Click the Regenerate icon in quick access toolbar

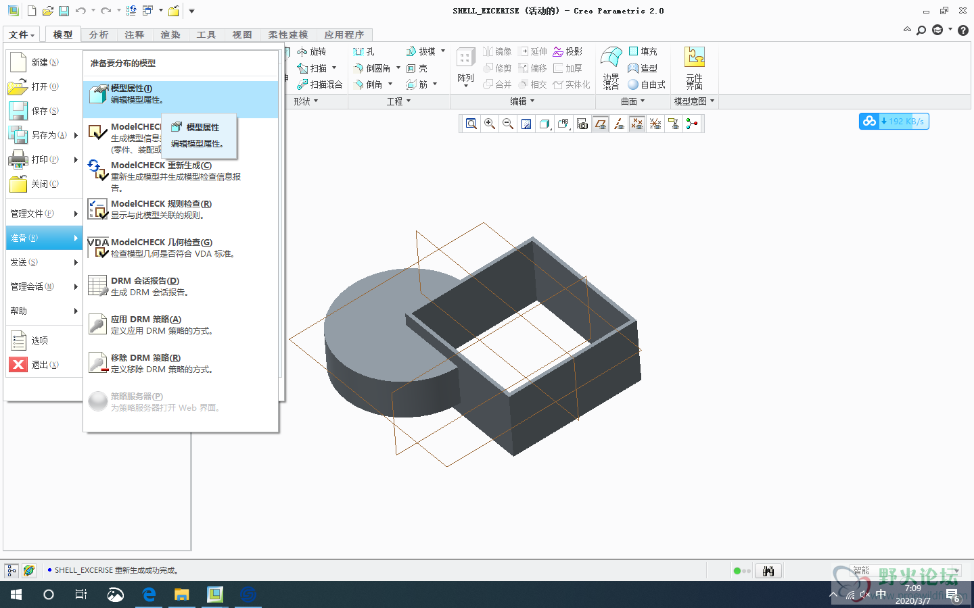click(x=131, y=11)
